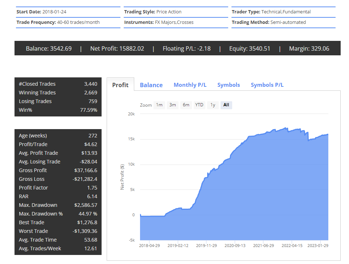
Task: Choose the 6m zoom range
Action: click(186, 105)
